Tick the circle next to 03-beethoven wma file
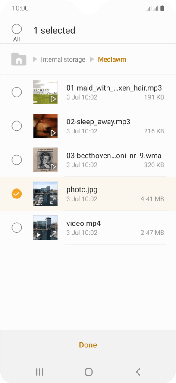Viewport: 176px width, 383px height. tap(16, 160)
